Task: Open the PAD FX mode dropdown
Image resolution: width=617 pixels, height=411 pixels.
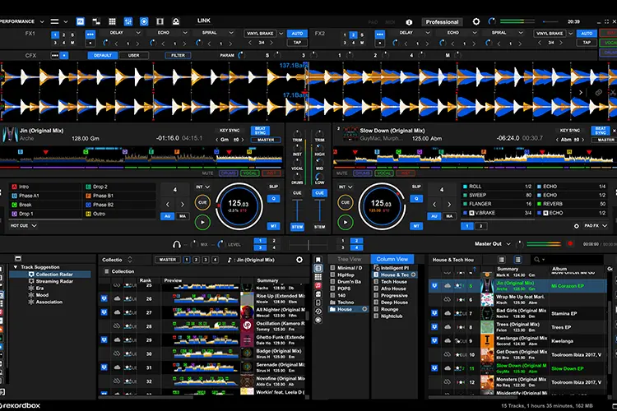Action: tap(596, 226)
